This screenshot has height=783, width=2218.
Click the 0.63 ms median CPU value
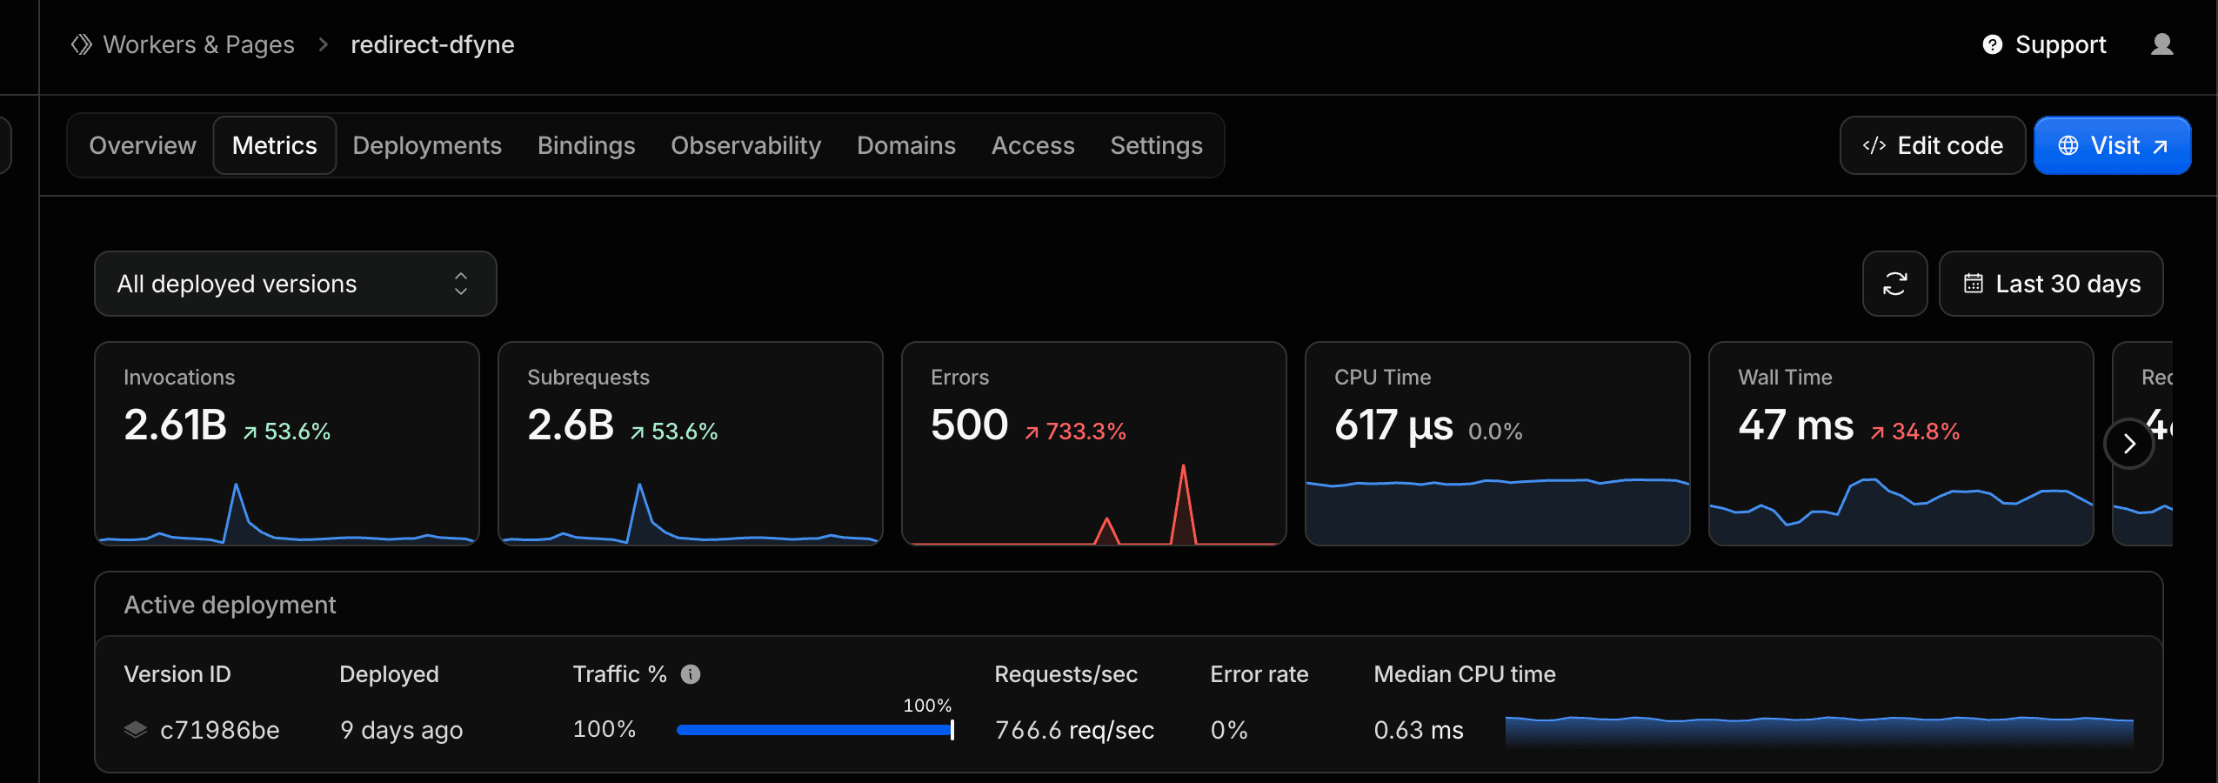click(1419, 730)
